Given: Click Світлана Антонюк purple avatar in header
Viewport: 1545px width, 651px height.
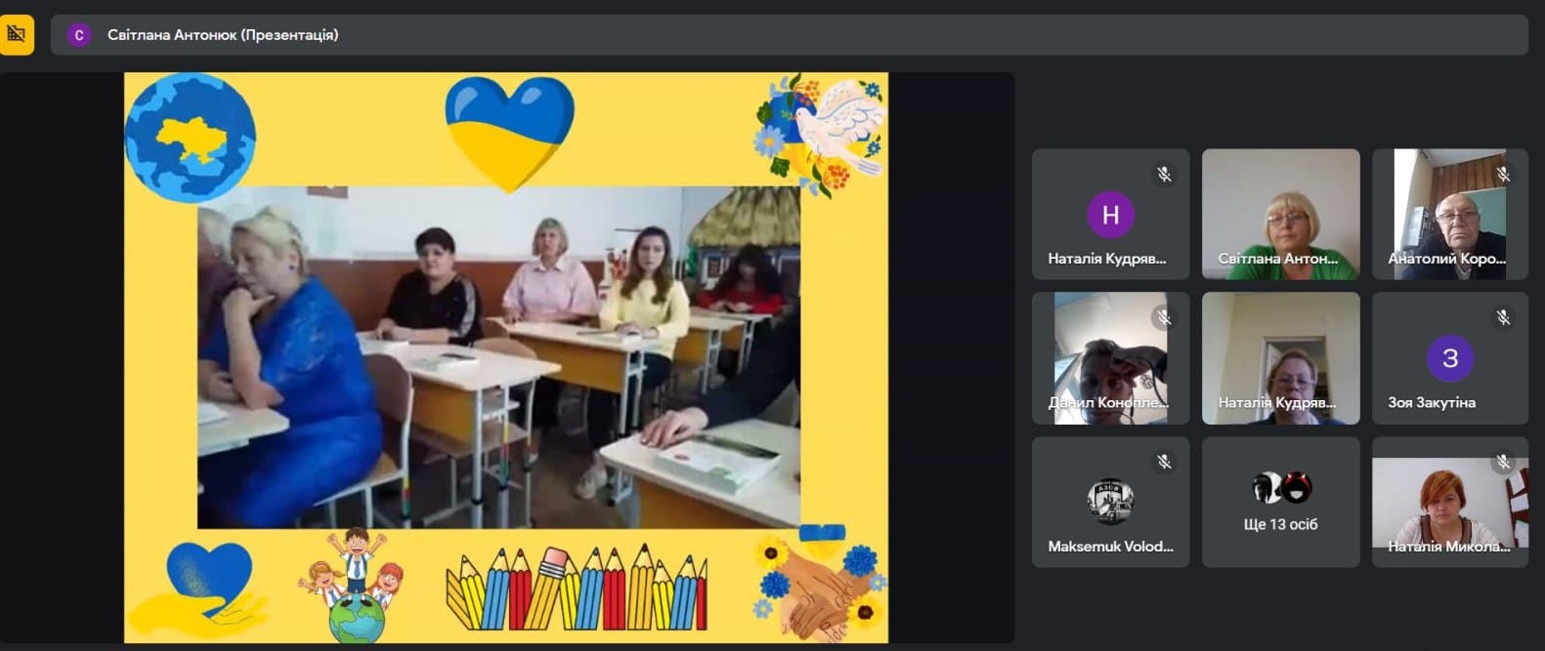Looking at the screenshot, I should 79,35.
